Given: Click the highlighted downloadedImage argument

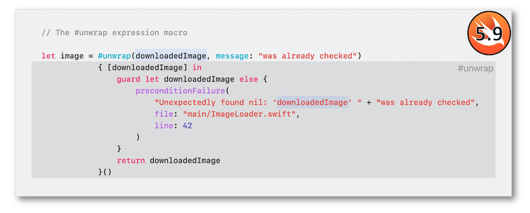Looking at the screenshot, I should coord(171,56).
